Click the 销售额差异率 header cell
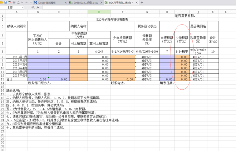This screenshot has height=151, width=236. click(x=147, y=40)
